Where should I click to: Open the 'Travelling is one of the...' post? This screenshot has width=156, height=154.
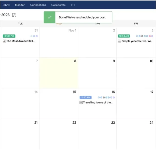click(x=98, y=102)
